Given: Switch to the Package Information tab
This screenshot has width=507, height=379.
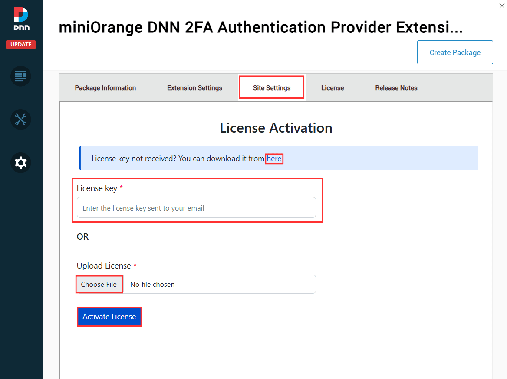Looking at the screenshot, I should pyautogui.click(x=105, y=87).
